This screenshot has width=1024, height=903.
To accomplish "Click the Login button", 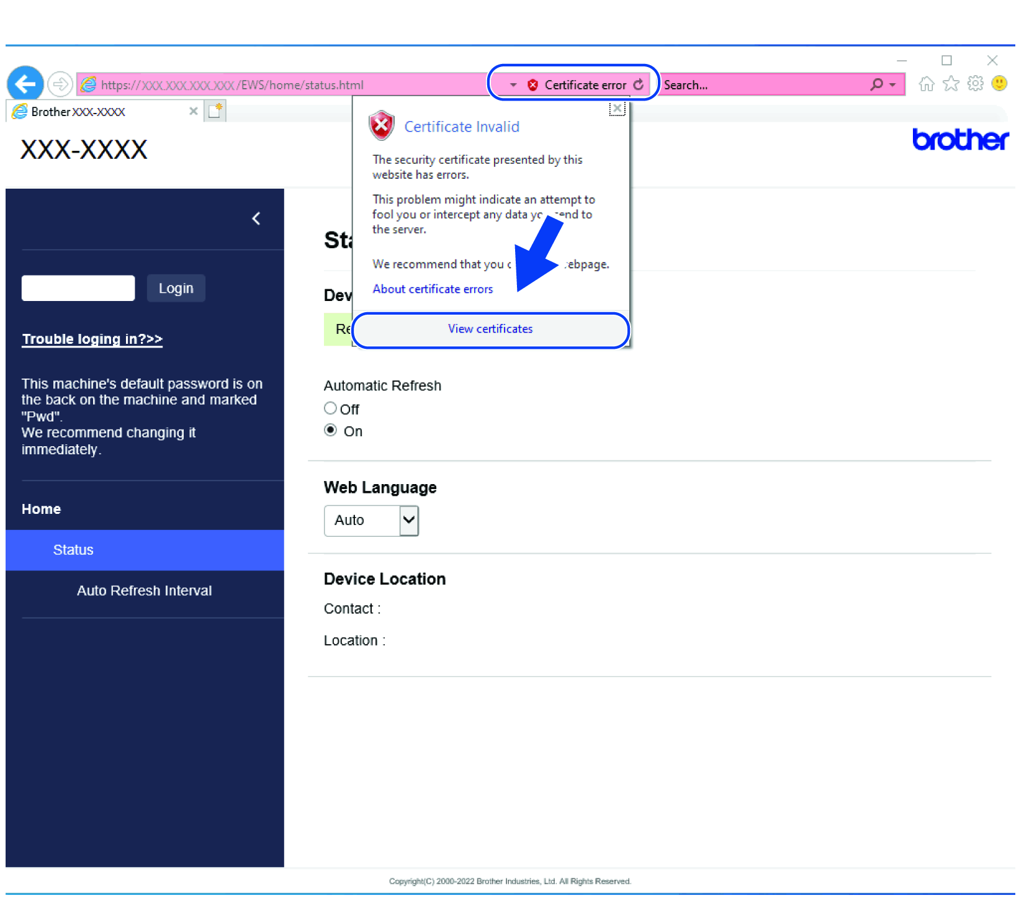I will click(x=176, y=289).
